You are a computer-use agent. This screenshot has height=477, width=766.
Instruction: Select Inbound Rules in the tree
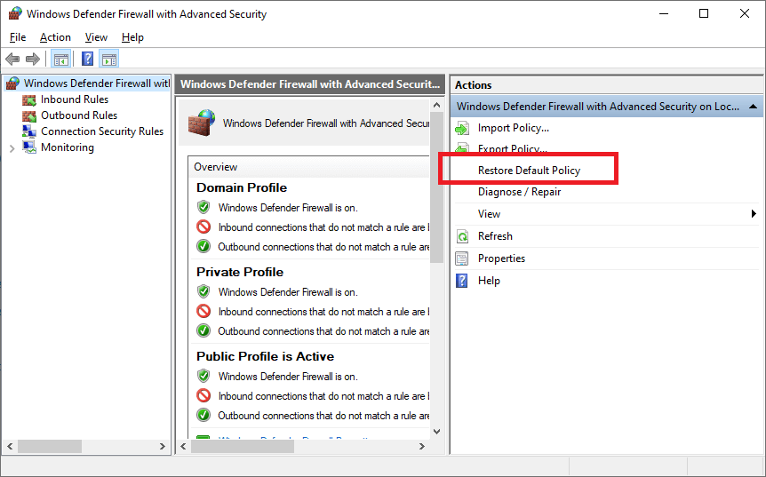point(75,99)
